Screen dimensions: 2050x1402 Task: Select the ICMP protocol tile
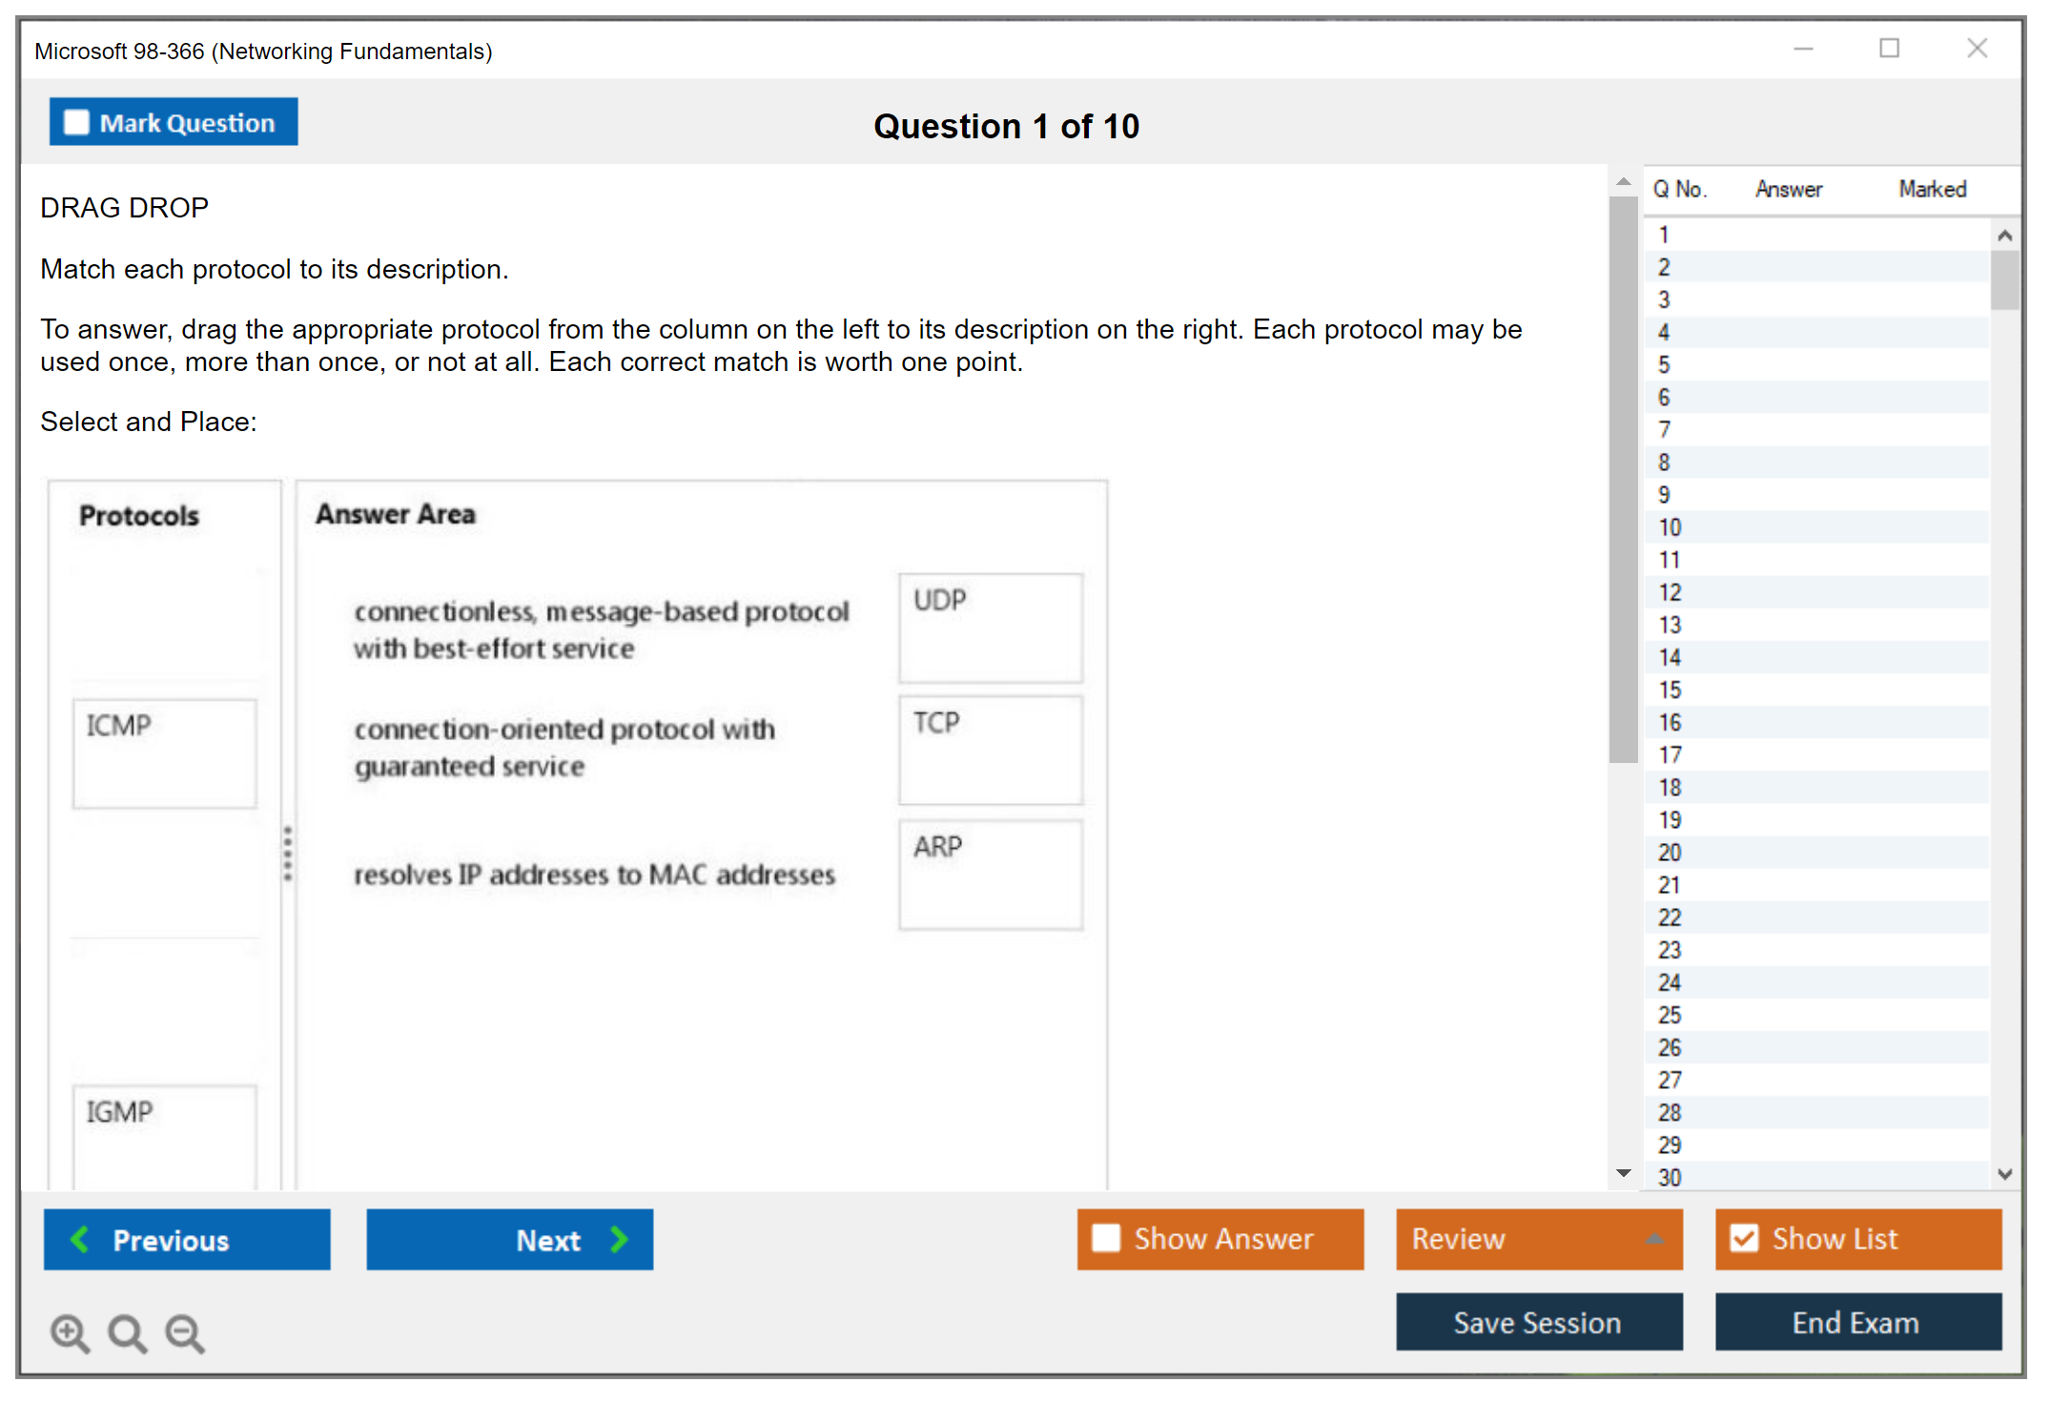click(x=165, y=753)
